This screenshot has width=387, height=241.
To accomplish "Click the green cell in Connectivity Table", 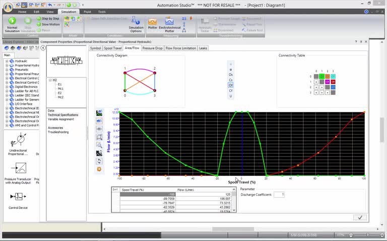I will pyautogui.click(x=321, y=76).
